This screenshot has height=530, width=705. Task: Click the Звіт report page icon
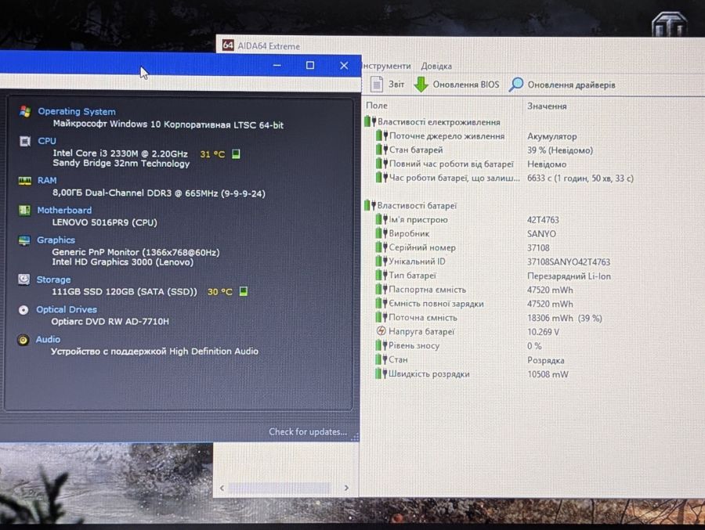376,84
